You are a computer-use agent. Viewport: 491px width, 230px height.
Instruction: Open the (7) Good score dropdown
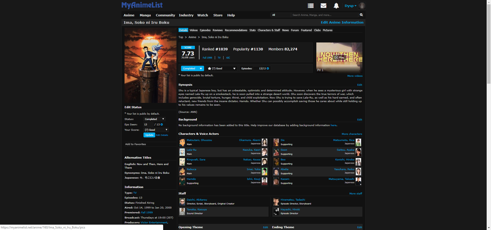coord(222,69)
